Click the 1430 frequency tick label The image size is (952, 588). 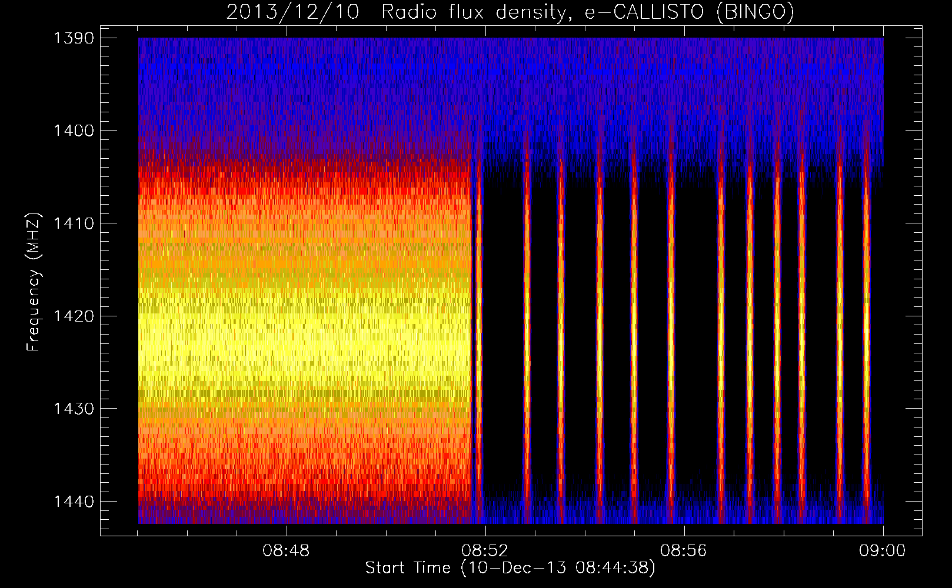74,409
